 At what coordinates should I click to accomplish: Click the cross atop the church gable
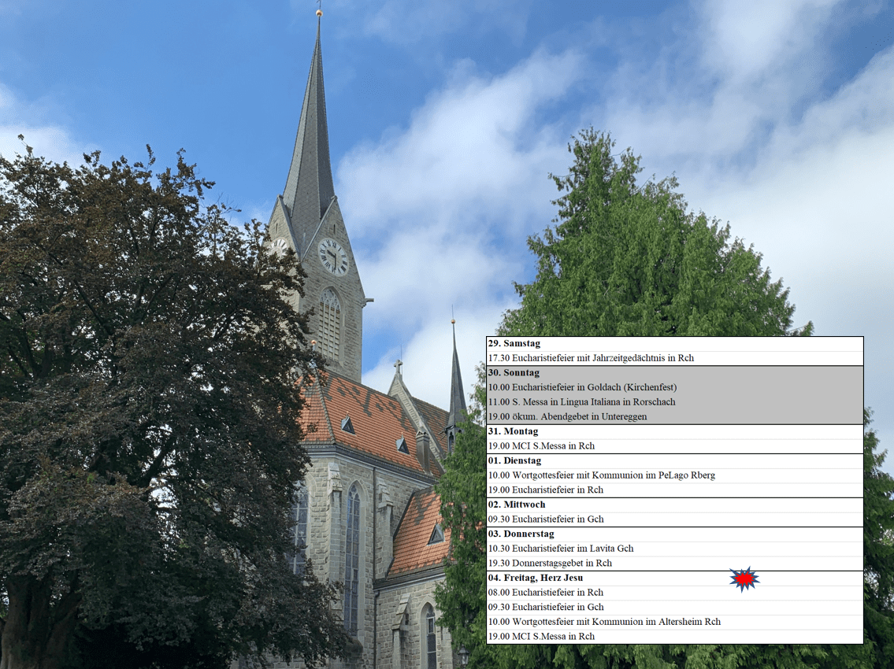[x=399, y=367]
